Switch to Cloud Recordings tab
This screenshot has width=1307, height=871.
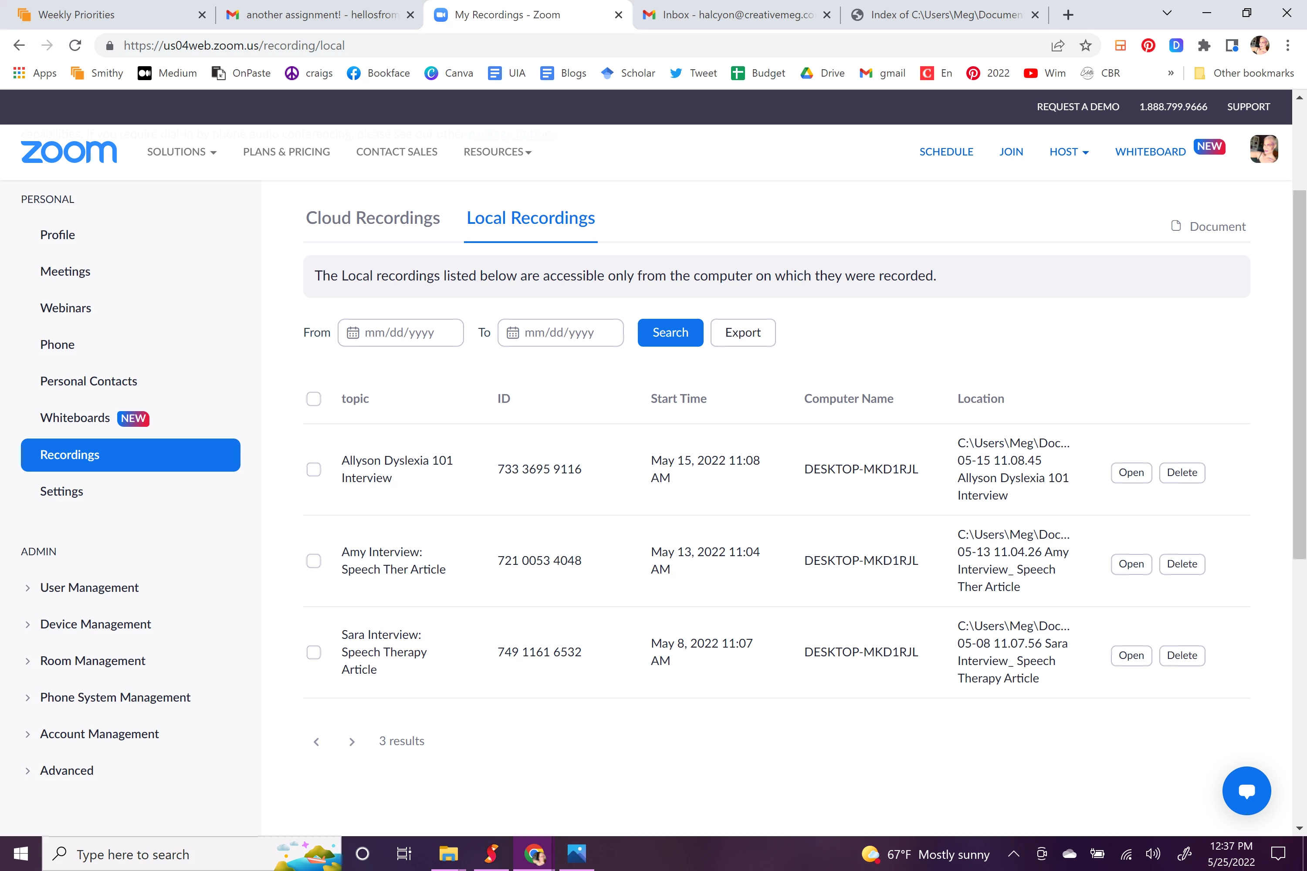372,218
